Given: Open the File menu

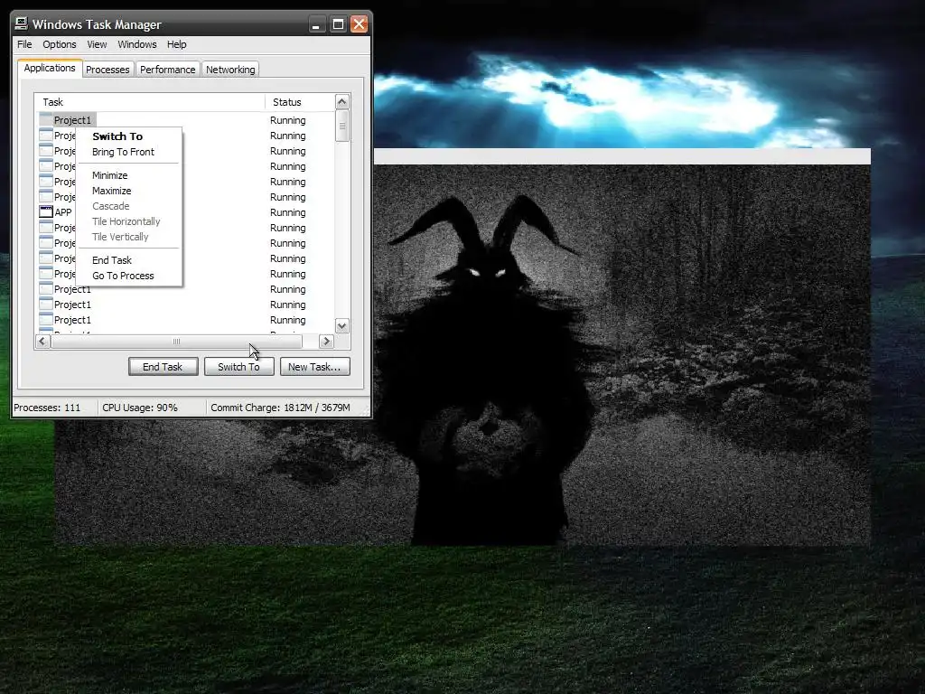Looking at the screenshot, I should coord(24,44).
